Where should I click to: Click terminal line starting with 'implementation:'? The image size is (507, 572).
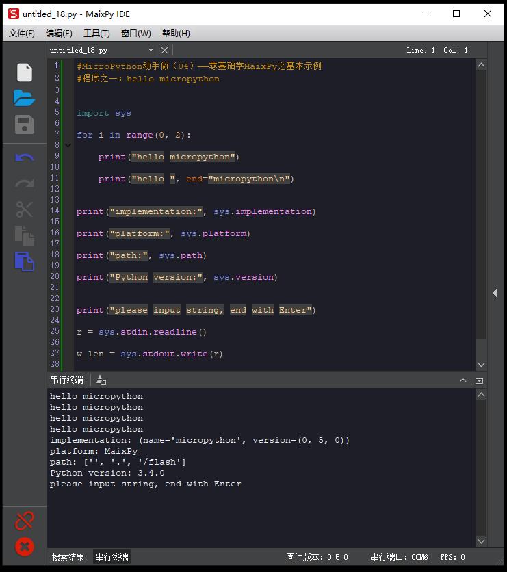pos(200,441)
